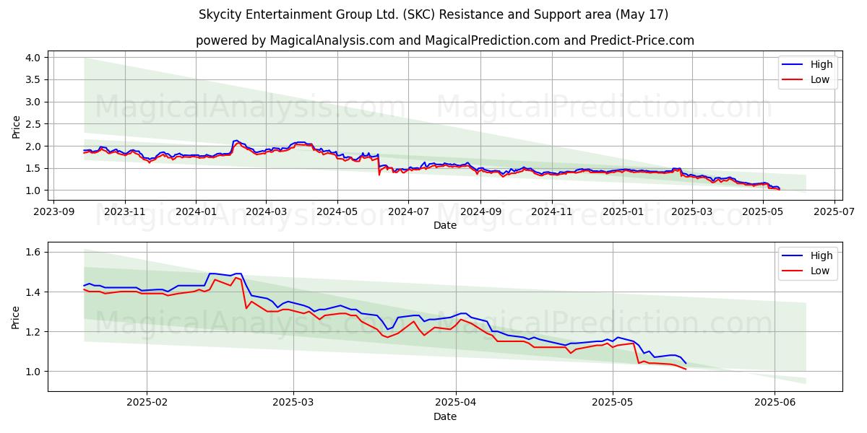Viewport: 867px width, 433px height.
Task: Click the 'Price' axis label of bottom chart
Action: click(x=16, y=317)
